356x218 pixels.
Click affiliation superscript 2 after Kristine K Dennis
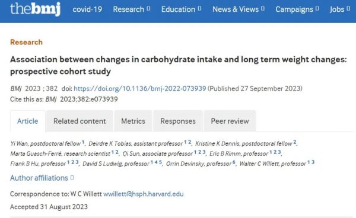point(295,142)
